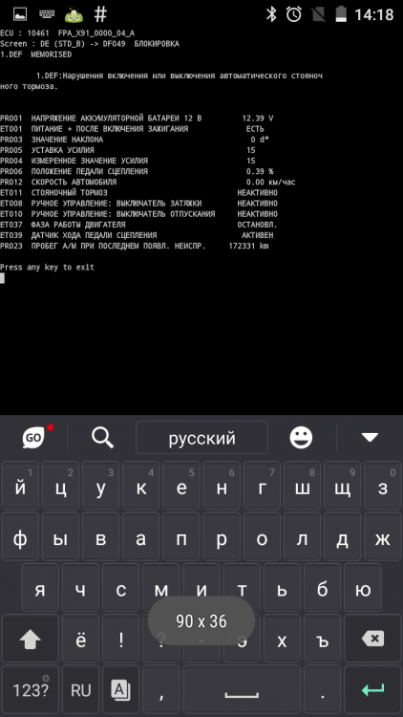Tap the alarm clock status icon
The width and height of the screenshot is (403, 717).
click(294, 14)
